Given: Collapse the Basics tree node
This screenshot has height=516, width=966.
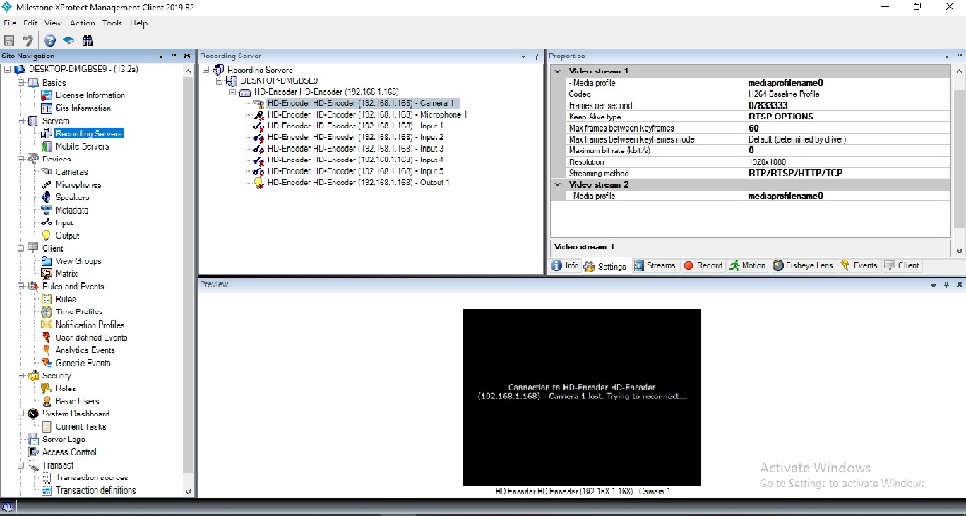Looking at the screenshot, I should 20,83.
